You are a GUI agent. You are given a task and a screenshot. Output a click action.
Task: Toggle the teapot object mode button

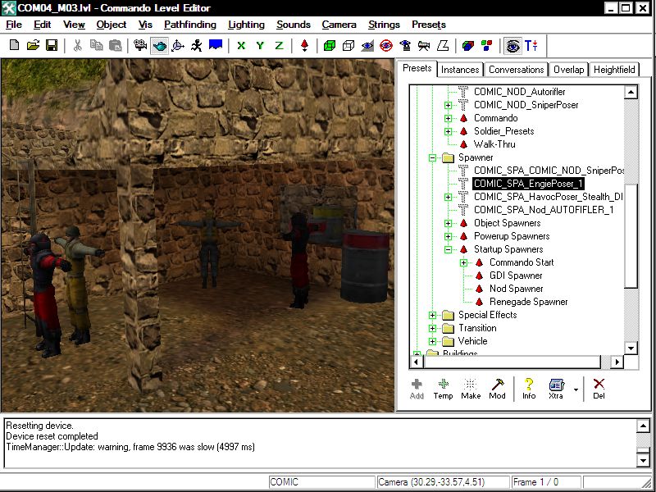click(159, 45)
